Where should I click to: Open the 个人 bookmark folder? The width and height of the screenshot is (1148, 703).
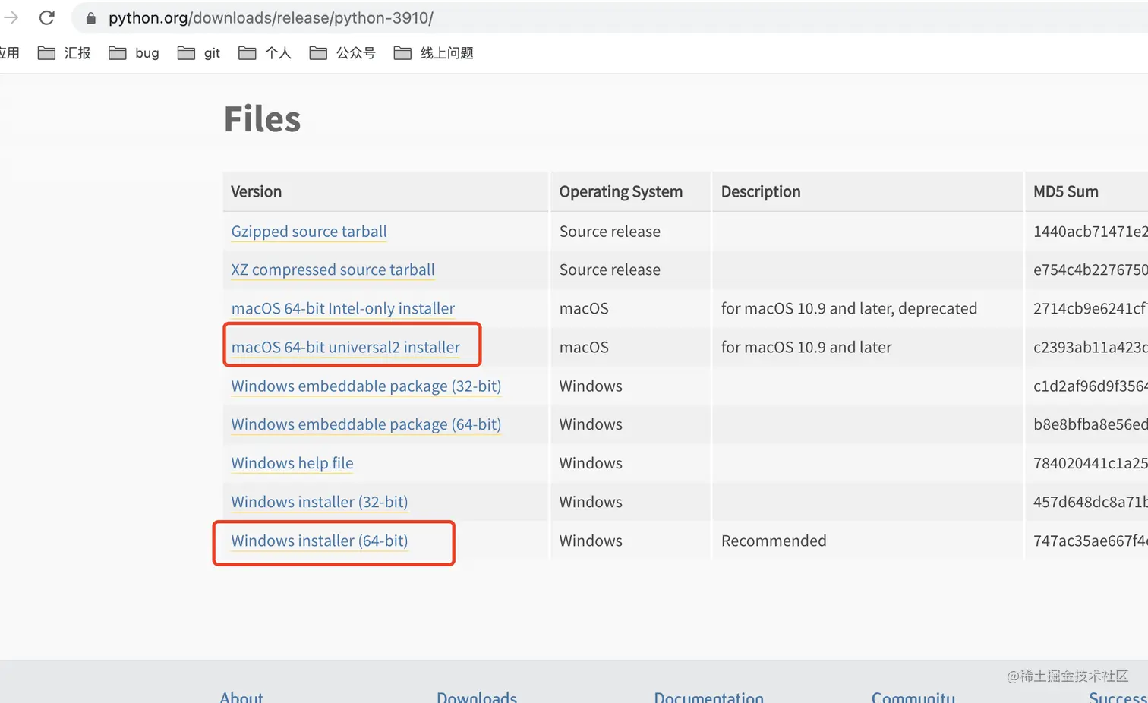pos(265,53)
